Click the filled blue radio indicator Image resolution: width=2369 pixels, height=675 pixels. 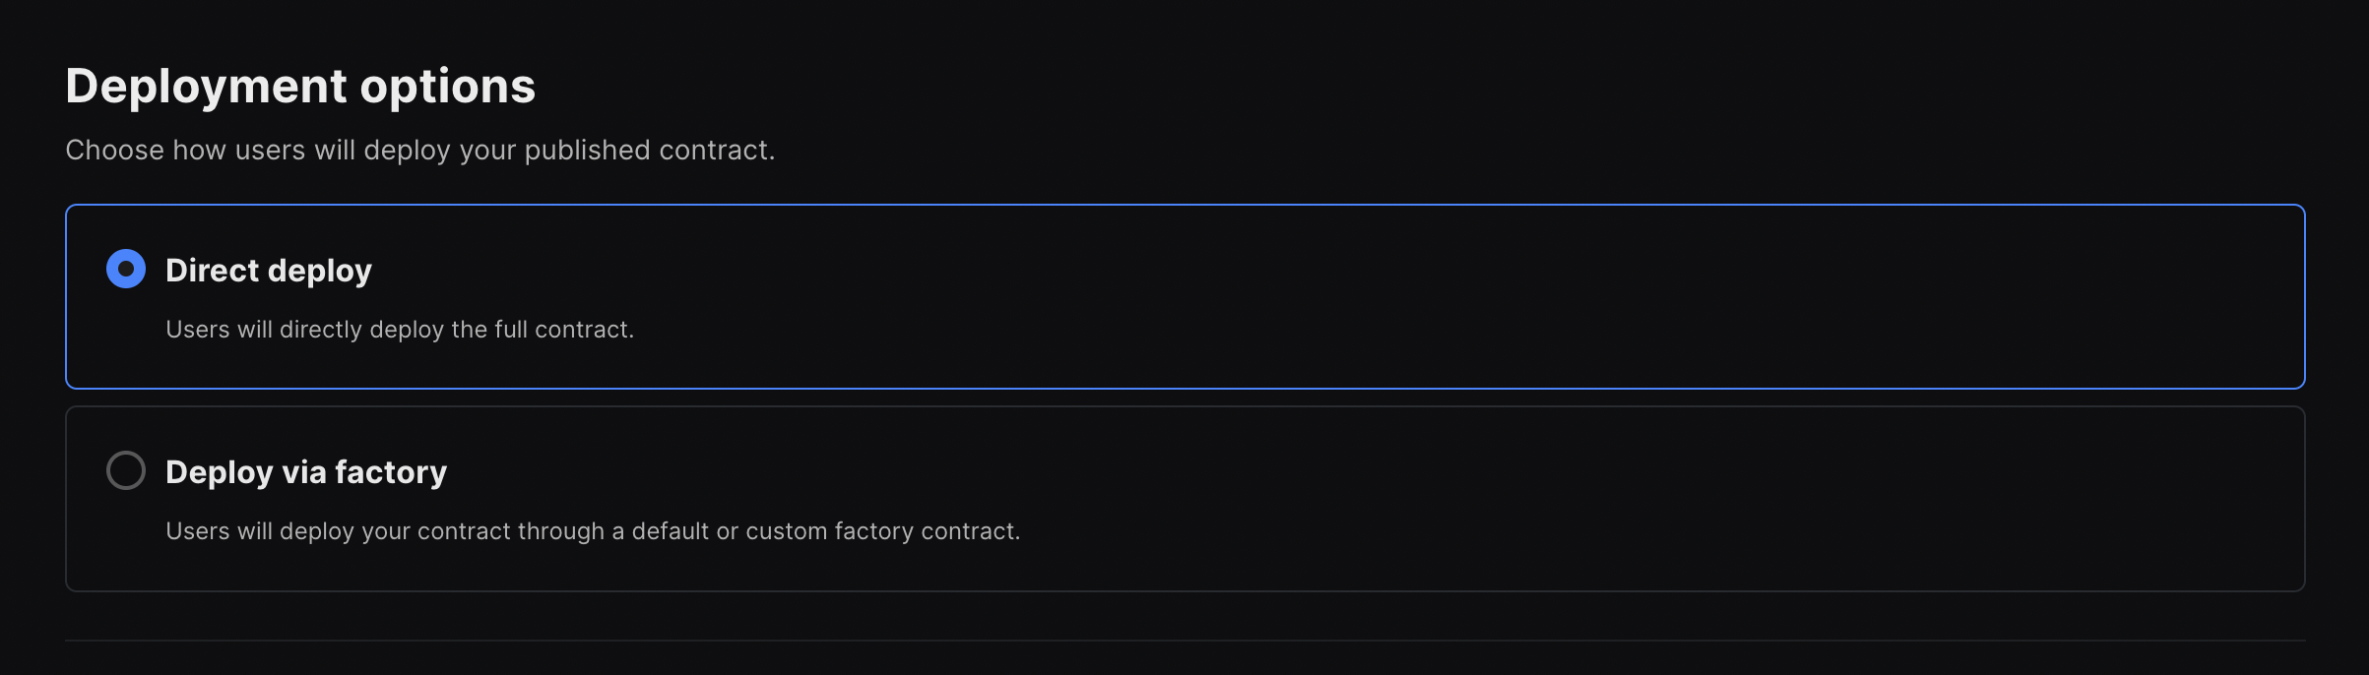[x=125, y=270]
